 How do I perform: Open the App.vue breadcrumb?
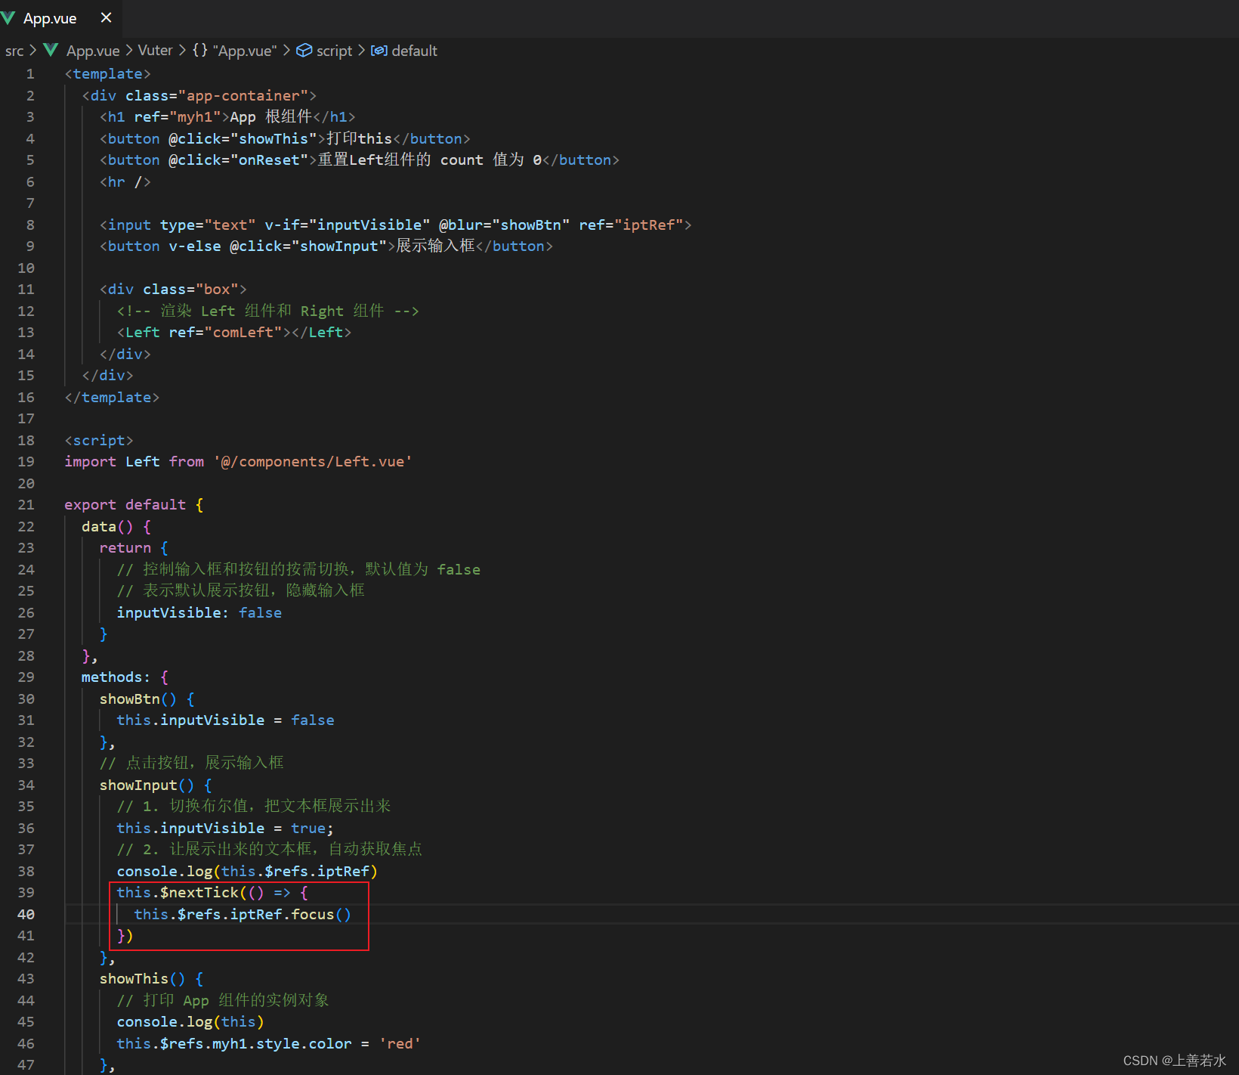pos(93,51)
